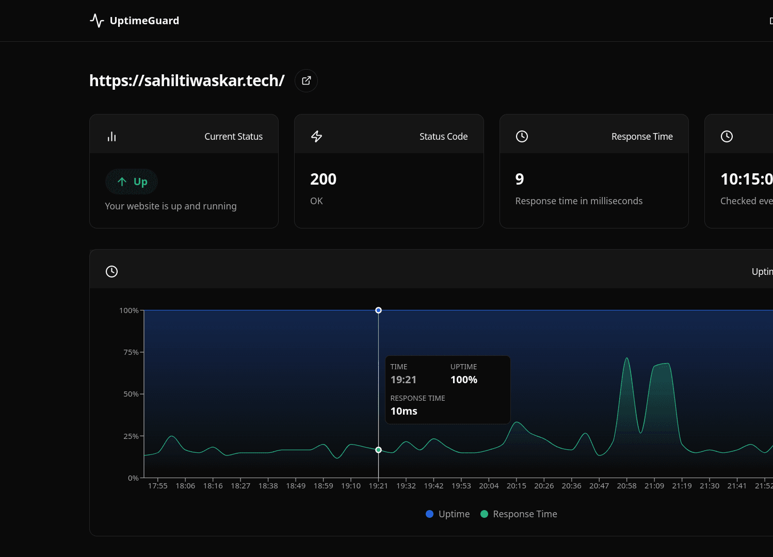Image resolution: width=773 pixels, height=557 pixels.
Task: Click the 0% y-axis label
Action: tap(133, 478)
